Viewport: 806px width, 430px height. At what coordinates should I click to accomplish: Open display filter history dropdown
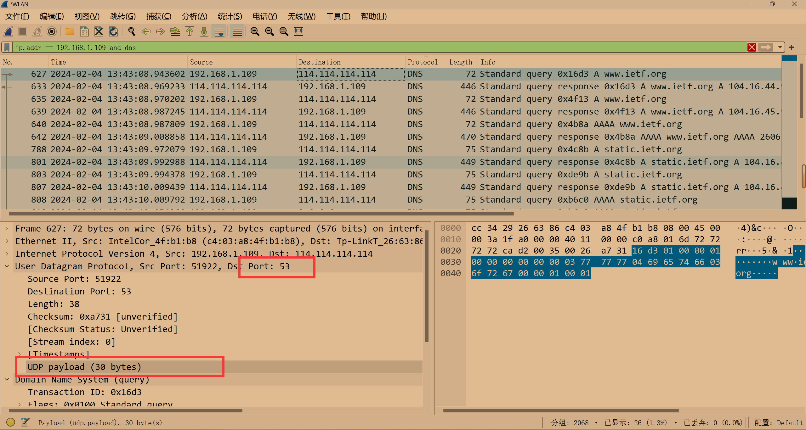780,47
